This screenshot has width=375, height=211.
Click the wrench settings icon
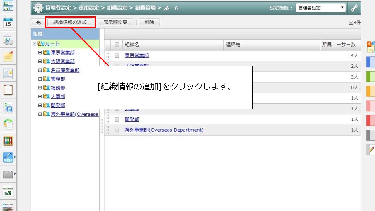pos(354,8)
